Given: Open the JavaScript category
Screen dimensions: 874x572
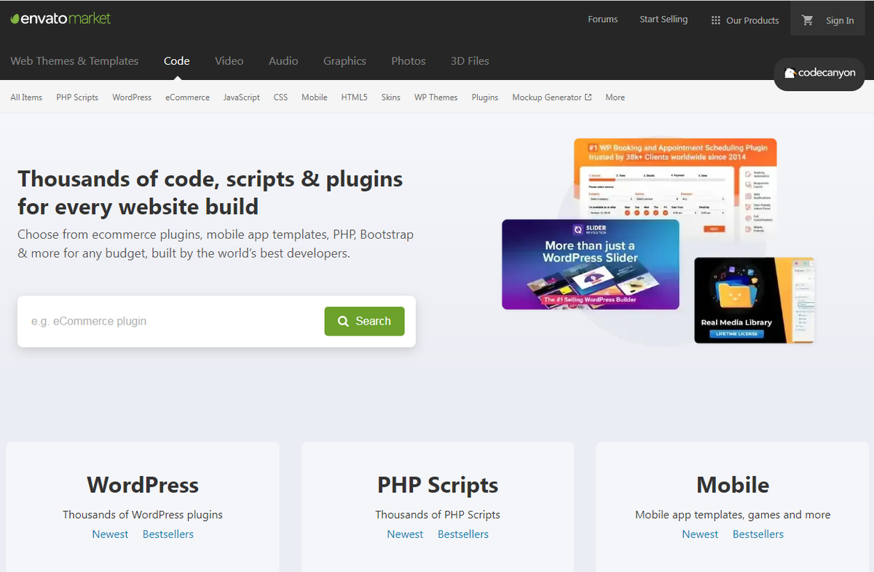Looking at the screenshot, I should click(242, 98).
